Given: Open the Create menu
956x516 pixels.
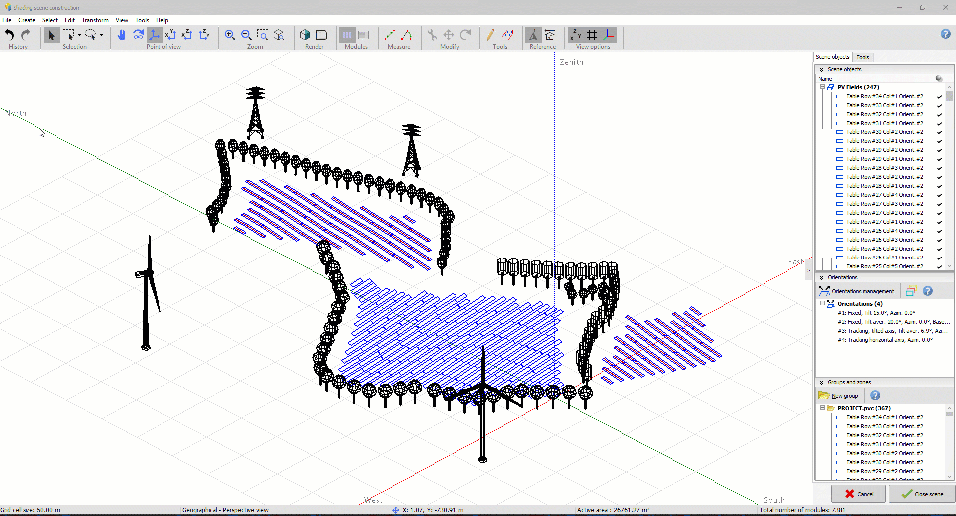Looking at the screenshot, I should click(x=27, y=20).
